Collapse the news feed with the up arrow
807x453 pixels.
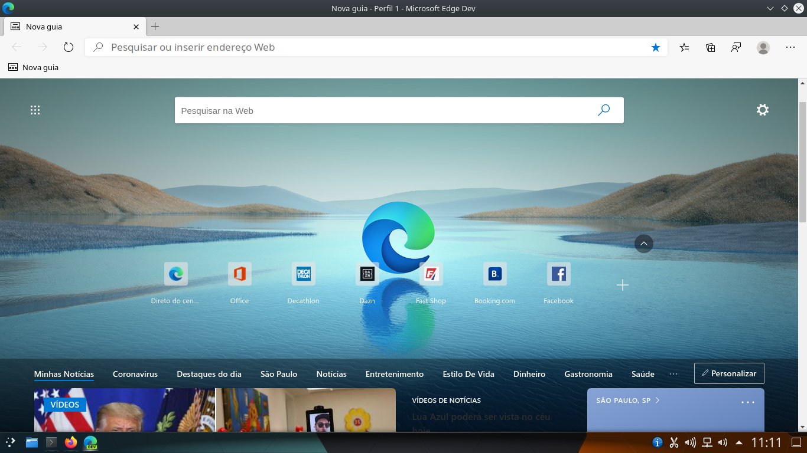coord(643,243)
